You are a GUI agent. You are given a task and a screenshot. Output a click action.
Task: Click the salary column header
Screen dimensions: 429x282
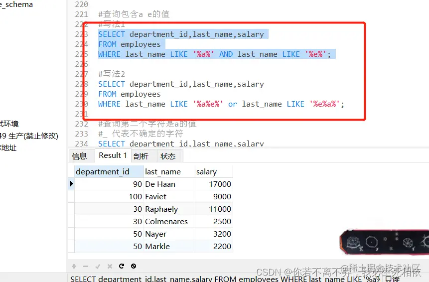click(214, 172)
